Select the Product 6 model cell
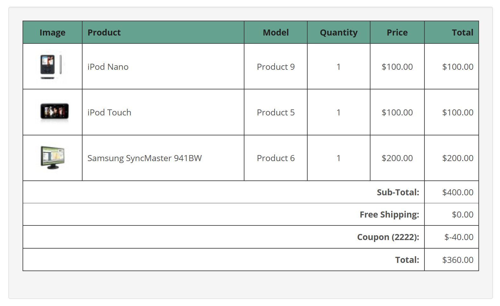Viewport: 500px width, 306px height. (x=276, y=158)
